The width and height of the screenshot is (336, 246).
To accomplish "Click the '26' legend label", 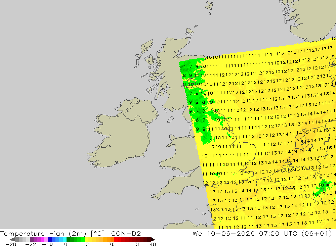I will point(112,244).
